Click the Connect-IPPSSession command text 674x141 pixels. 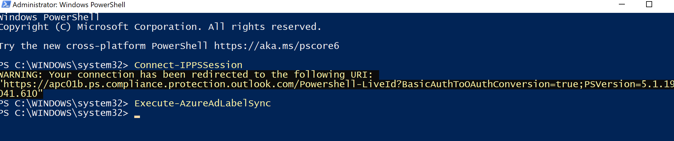tap(188, 65)
